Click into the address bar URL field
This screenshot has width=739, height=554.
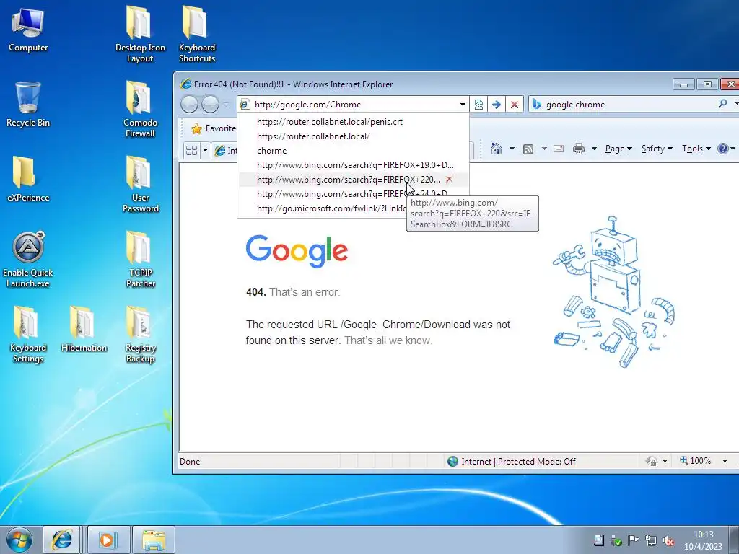click(x=354, y=105)
